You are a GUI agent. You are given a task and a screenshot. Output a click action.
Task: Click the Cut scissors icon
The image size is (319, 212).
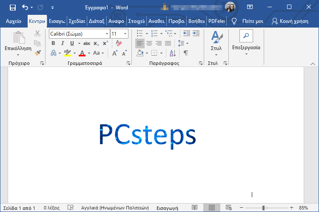tap(37, 33)
